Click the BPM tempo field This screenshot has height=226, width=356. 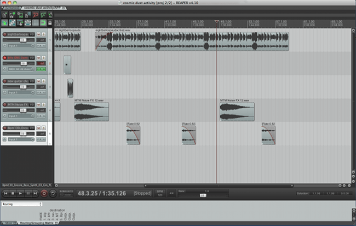[x=160, y=193]
